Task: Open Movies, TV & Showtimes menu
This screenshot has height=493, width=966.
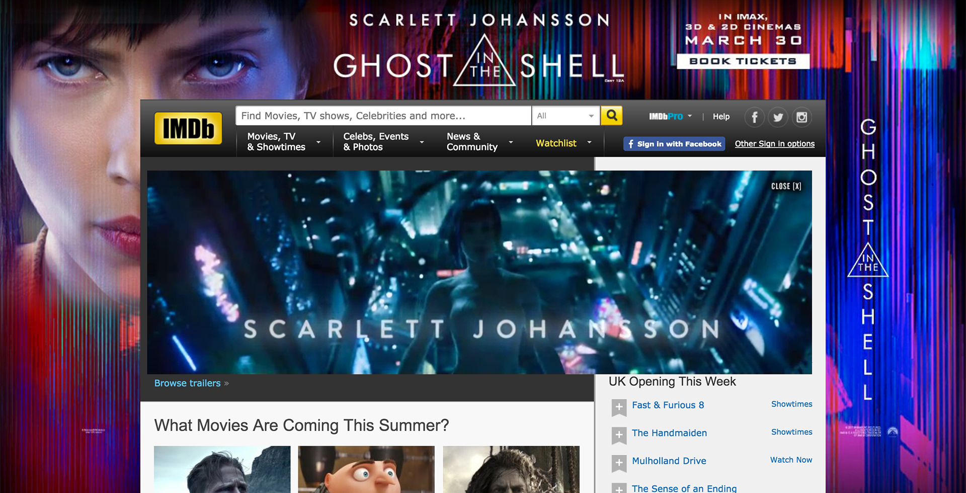Action: coord(284,142)
